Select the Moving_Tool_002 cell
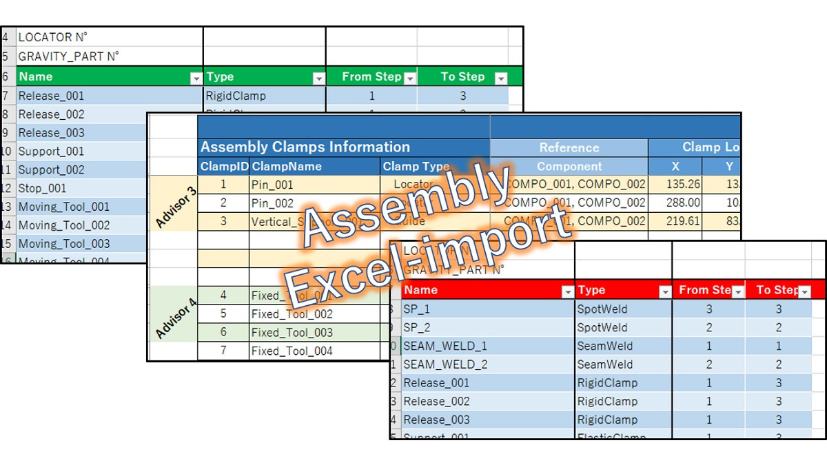Viewport: 827px width, 465px height. 81,225
